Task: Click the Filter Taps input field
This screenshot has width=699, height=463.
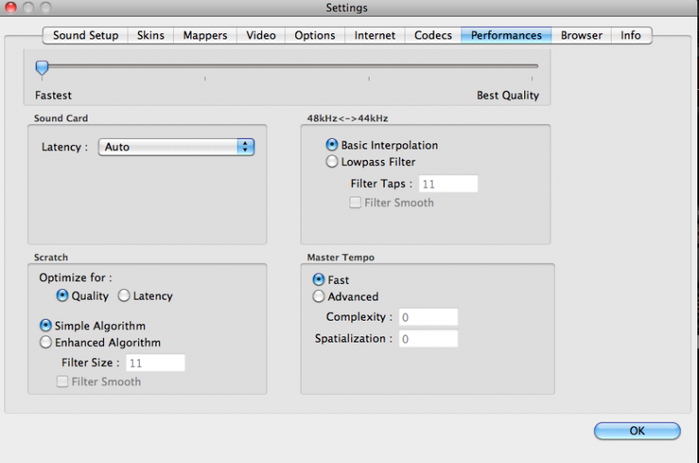Action: [448, 183]
